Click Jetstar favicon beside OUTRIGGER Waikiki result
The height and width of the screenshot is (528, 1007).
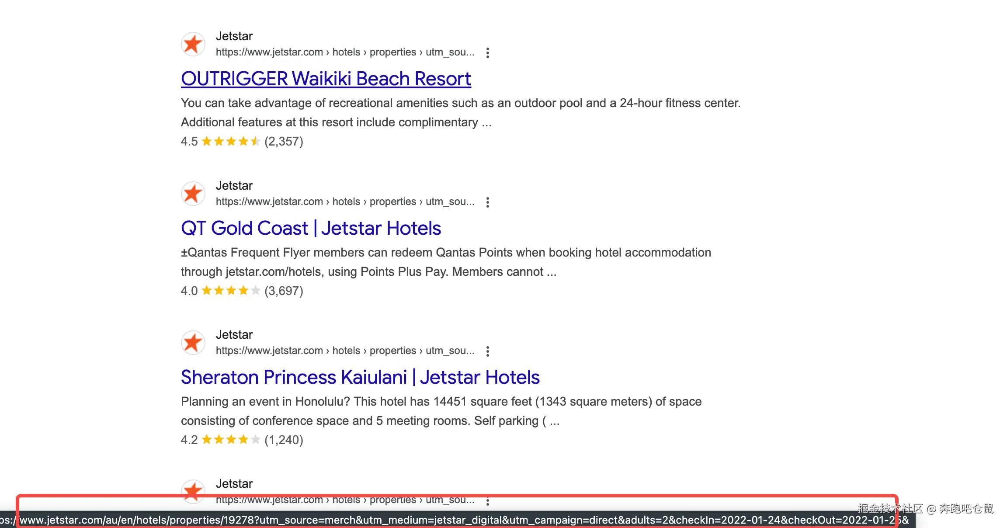click(x=193, y=44)
